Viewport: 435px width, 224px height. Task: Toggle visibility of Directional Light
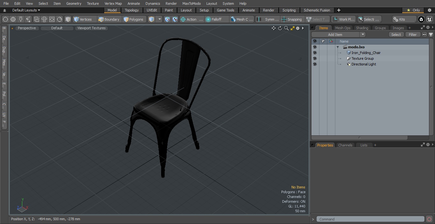315,64
